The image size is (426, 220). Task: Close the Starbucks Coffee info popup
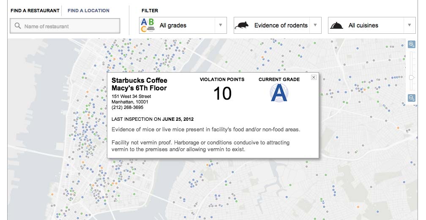314,77
